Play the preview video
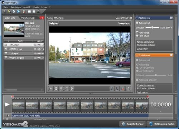This screenshot has width=179, height=129. point(50,89)
